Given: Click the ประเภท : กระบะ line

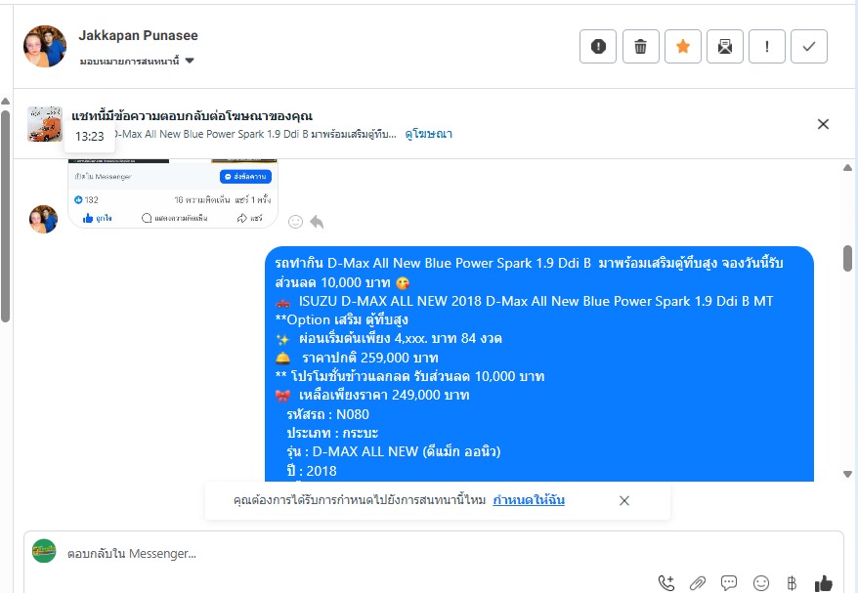Looking at the screenshot, I should point(332,433).
